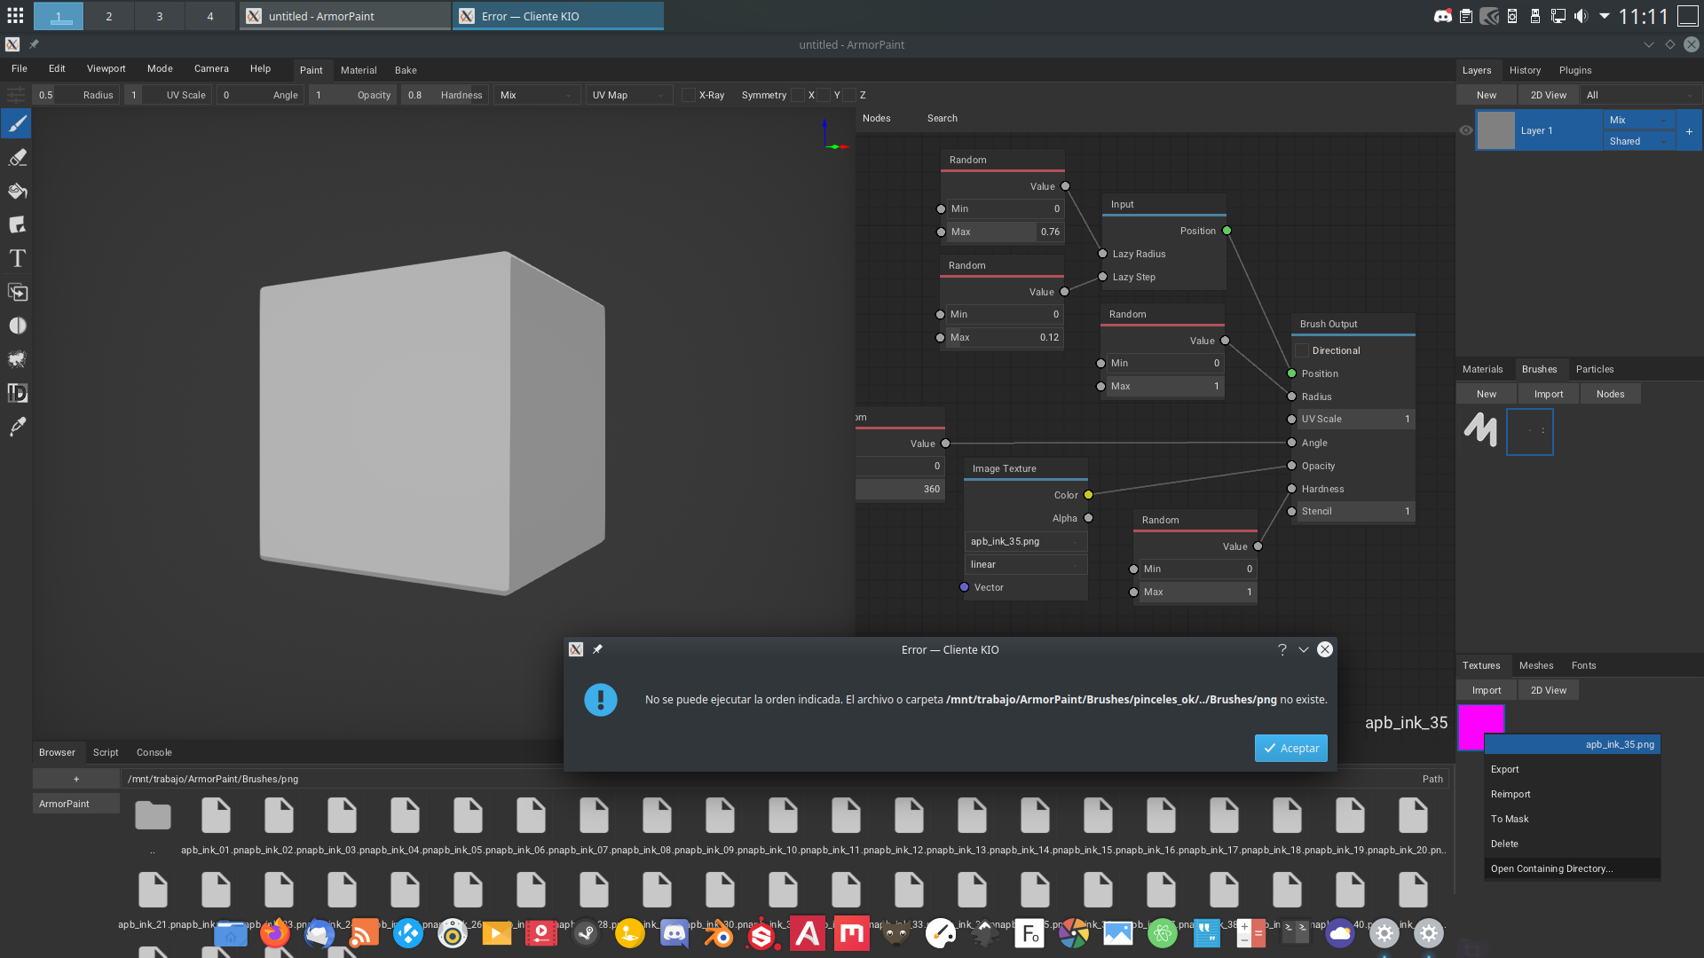
Task: Open the Camera menu
Action: pos(211,68)
